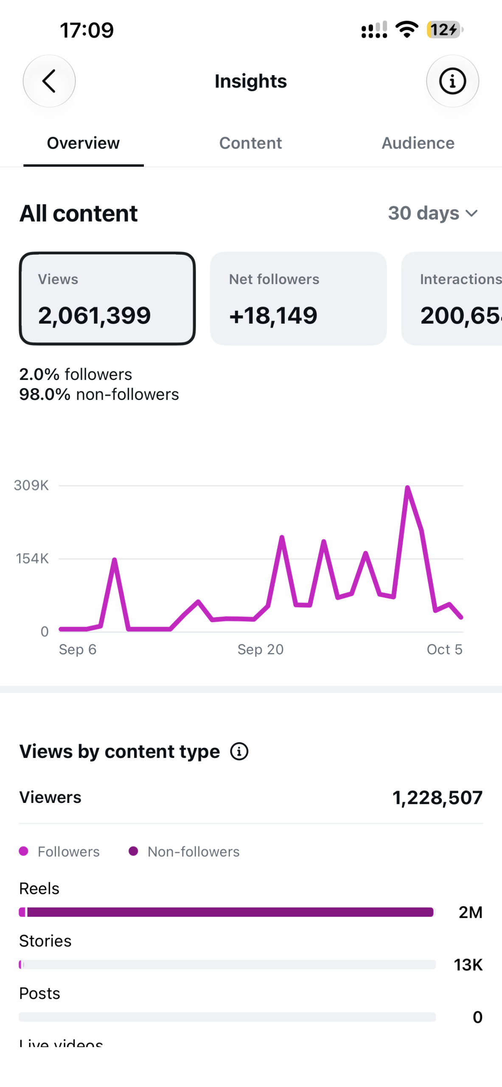Tap the peak point on views chart

pyautogui.click(x=407, y=487)
